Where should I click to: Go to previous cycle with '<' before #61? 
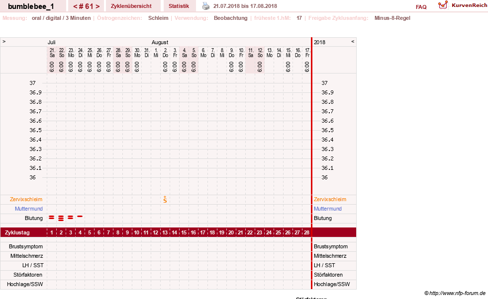75,6
